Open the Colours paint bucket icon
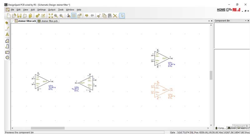 click(68, 16)
